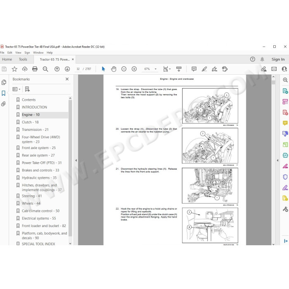Open the Steering - 41 bookmark
This screenshot has height=289, width=289.
click(x=32, y=196)
